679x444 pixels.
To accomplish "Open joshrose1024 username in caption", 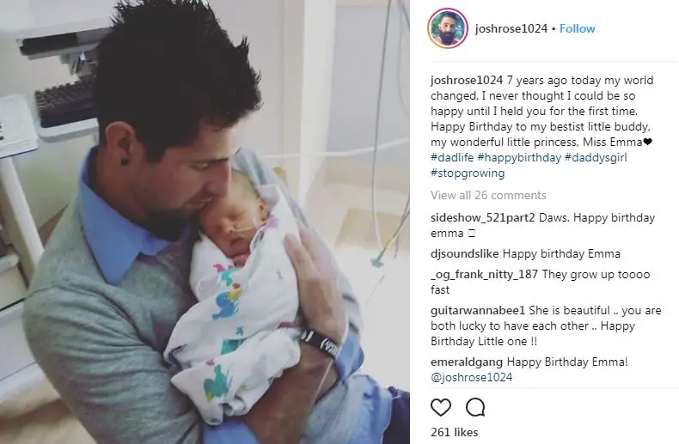I will (x=467, y=81).
